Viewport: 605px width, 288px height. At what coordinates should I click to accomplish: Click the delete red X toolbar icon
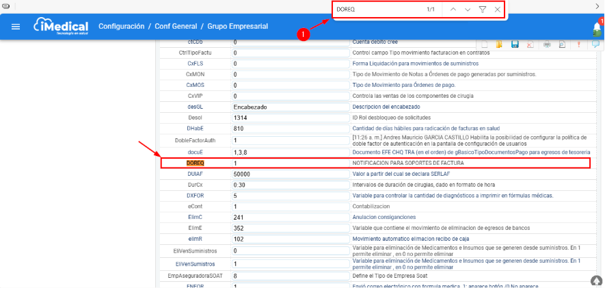pyautogui.click(x=530, y=44)
